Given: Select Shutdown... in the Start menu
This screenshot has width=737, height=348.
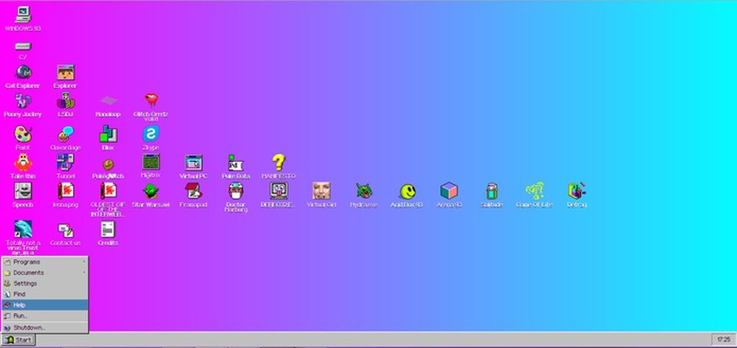Looking at the screenshot, I should (45, 328).
